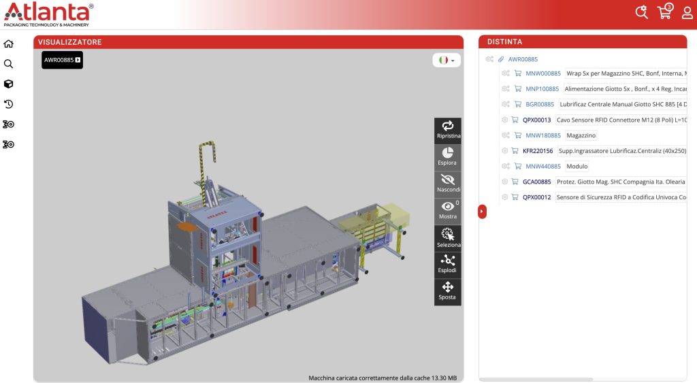
Task: Click gear icon for GCA00885 row
Action: (x=504, y=182)
